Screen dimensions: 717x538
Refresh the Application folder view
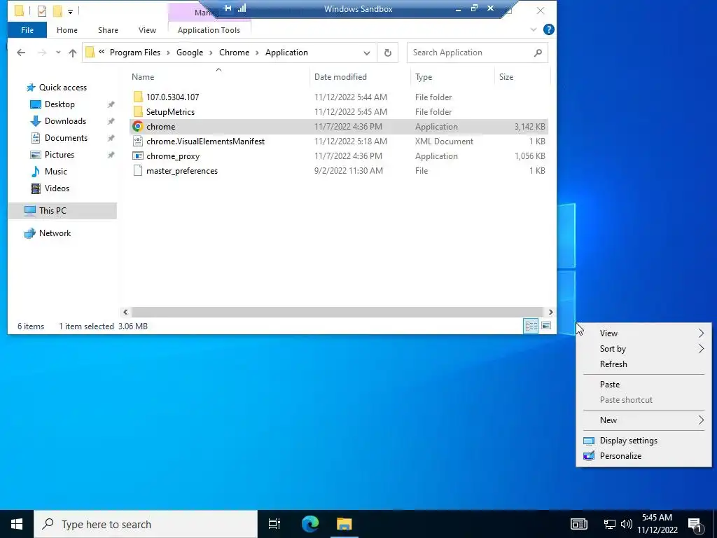[x=388, y=53]
